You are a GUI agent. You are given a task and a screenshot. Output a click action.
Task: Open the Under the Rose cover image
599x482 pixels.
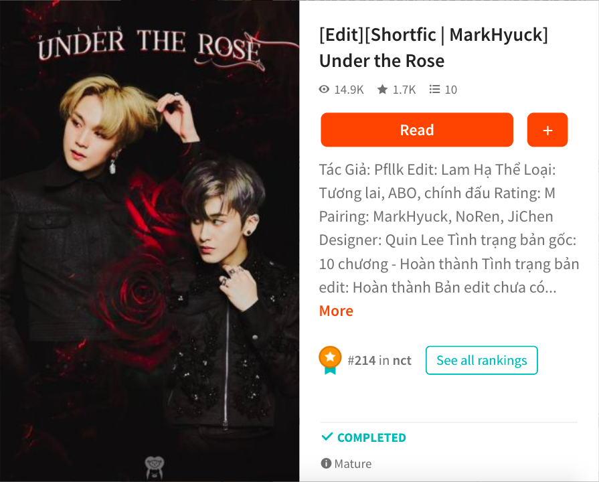149,241
